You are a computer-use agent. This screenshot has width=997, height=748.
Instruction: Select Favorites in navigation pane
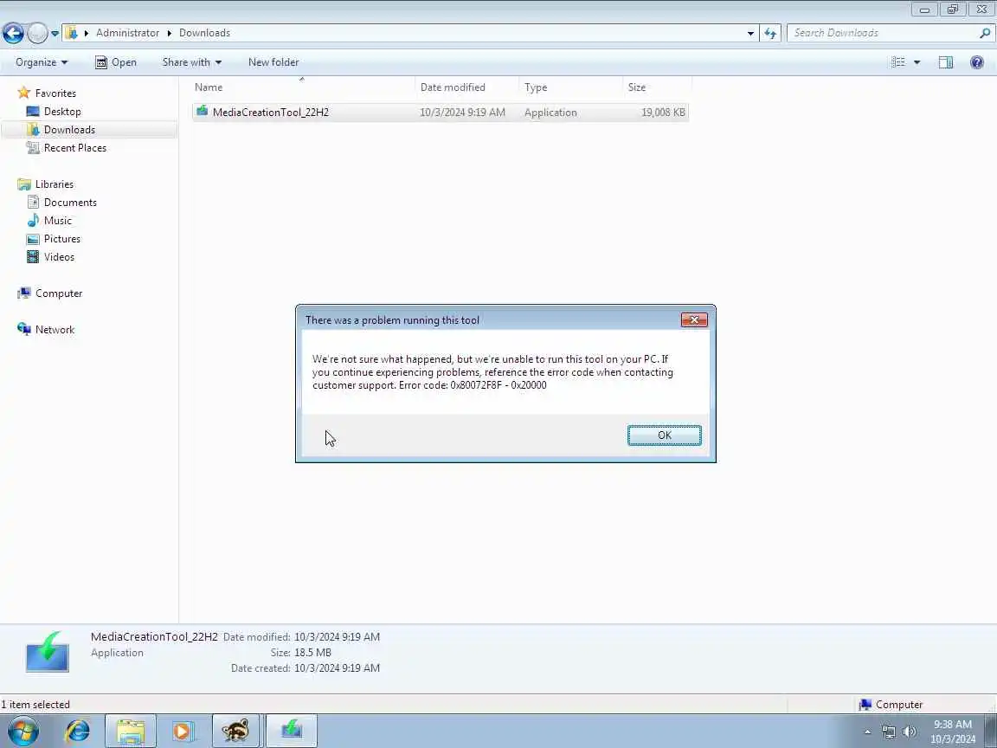click(55, 93)
